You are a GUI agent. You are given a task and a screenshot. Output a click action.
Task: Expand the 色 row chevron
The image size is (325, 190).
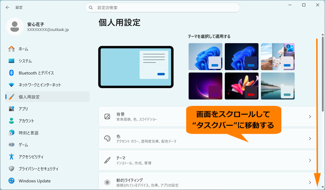pyautogui.click(x=310, y=138)
